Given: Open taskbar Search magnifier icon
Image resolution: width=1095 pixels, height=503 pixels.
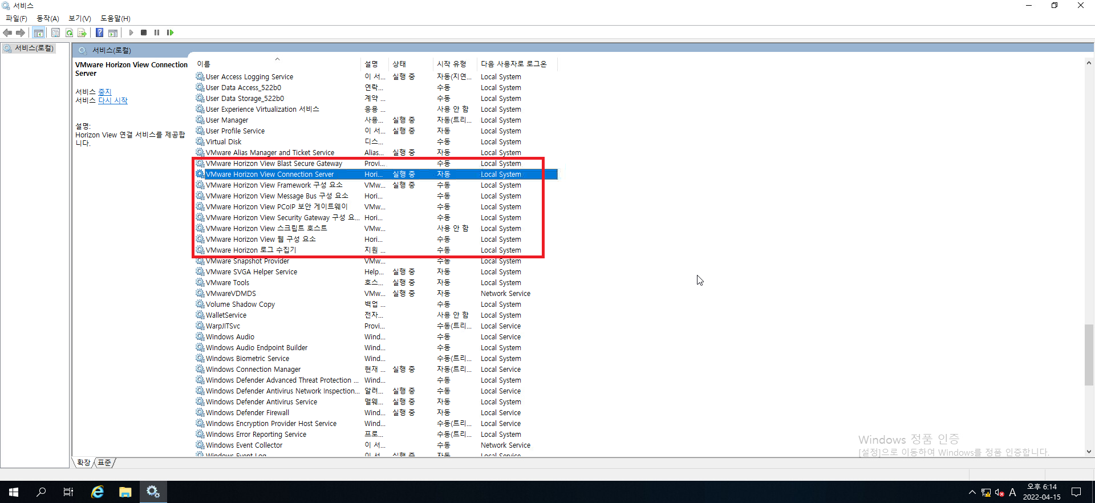Looking at the screenshot, I should click(41, 492).
